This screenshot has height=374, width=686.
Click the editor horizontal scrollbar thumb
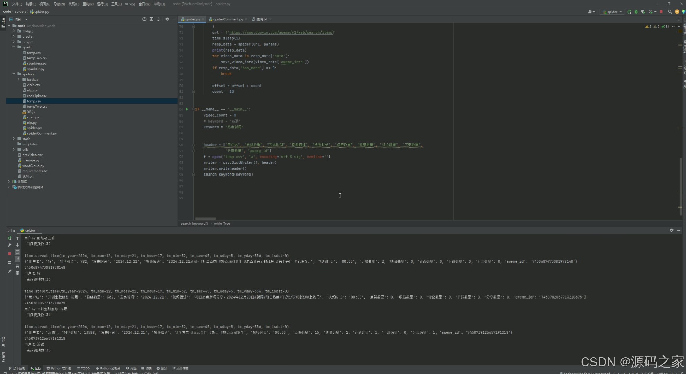point(205,219)
